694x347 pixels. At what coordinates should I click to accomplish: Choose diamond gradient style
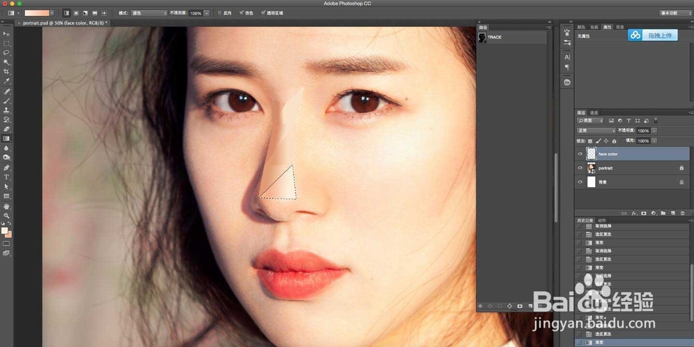click(104, 13)
